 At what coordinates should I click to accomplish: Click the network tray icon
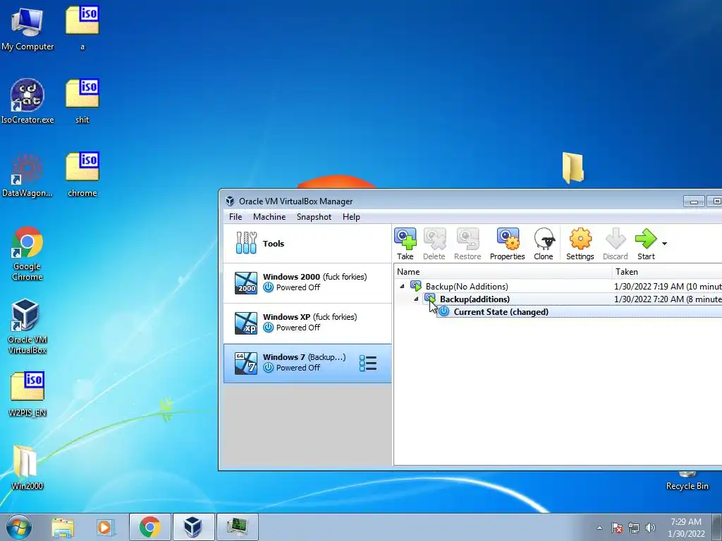[x=634, y=528]
